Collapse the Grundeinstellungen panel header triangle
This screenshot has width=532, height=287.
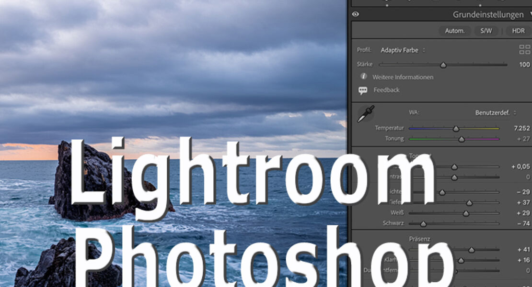coord(530,14)
